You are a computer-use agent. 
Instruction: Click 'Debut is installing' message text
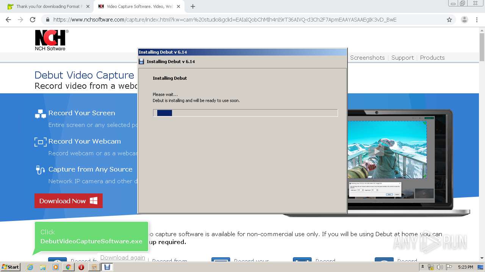tap(196, 100)
